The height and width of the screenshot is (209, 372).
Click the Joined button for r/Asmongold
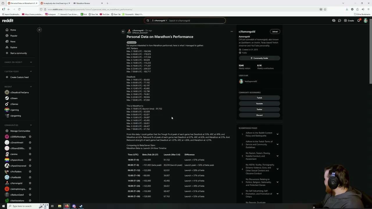point(275,31)
